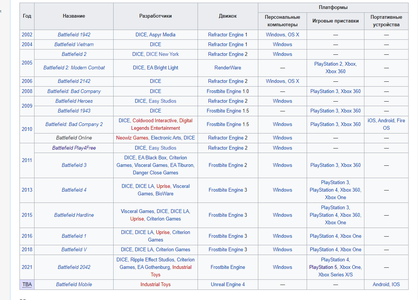The height and width of the screenshot is (300, 418).
Task: Open the Battlefield 1 title link
Action: pos(74,236)
